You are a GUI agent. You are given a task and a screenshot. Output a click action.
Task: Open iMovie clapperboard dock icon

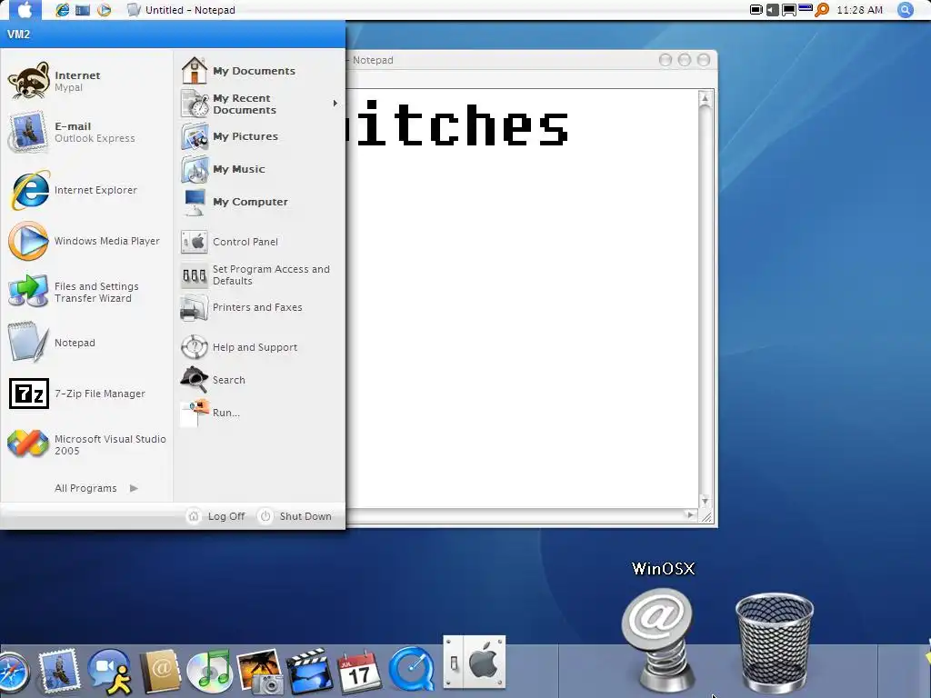coord(309,672)
